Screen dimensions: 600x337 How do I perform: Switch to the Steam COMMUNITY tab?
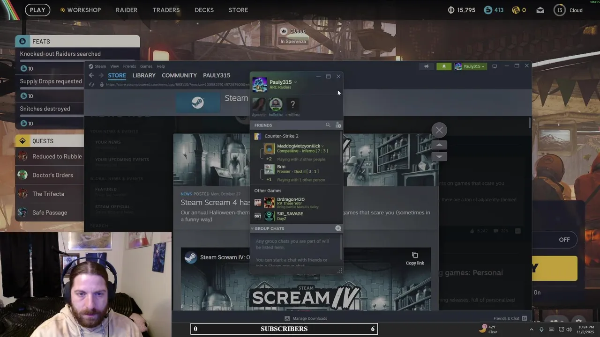tap(179, 75)
